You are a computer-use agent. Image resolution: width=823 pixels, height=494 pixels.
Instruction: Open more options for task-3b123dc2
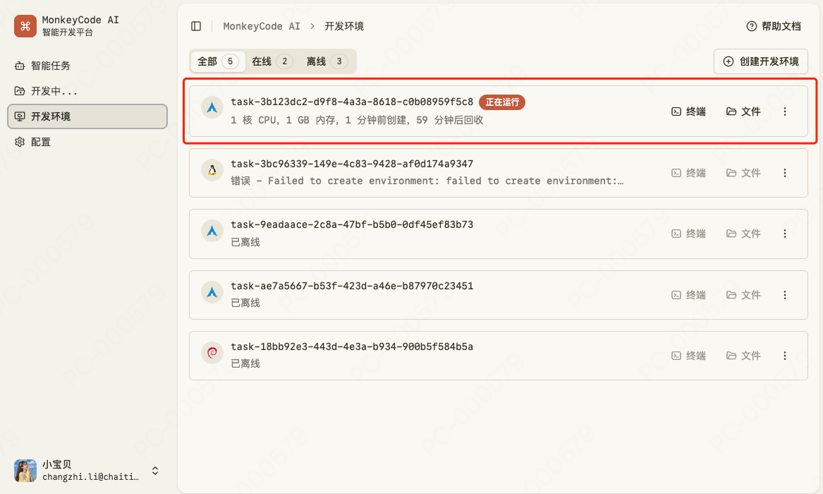point(785,112)
